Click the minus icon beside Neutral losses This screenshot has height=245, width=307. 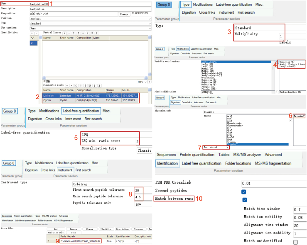pyautogui.click(x=69, y=33)
